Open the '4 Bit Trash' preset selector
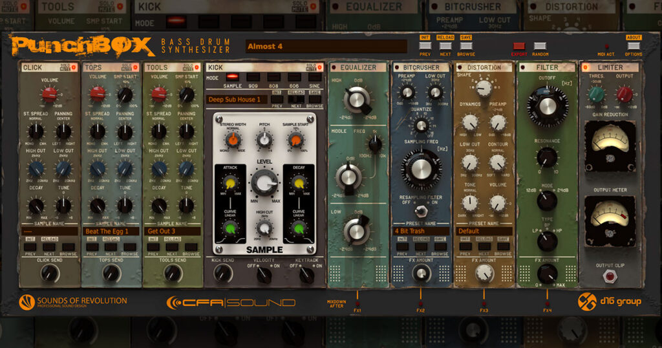Screen dimensions: 662x348 coord(421,231)
